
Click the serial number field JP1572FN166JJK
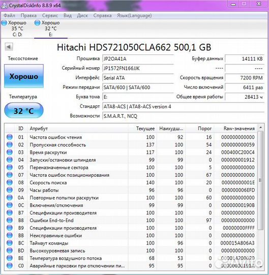138,68
